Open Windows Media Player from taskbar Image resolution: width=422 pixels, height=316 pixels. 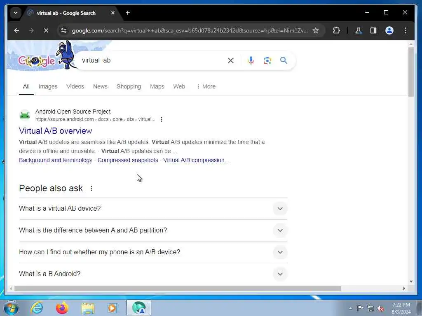[113, 308]
